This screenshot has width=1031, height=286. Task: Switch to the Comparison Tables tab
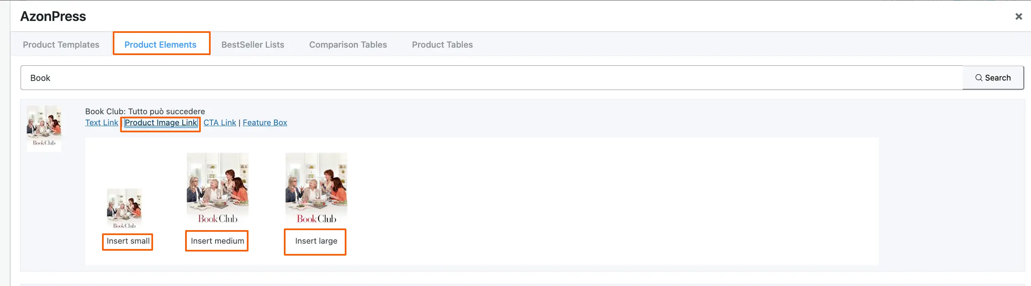point(348,44)
